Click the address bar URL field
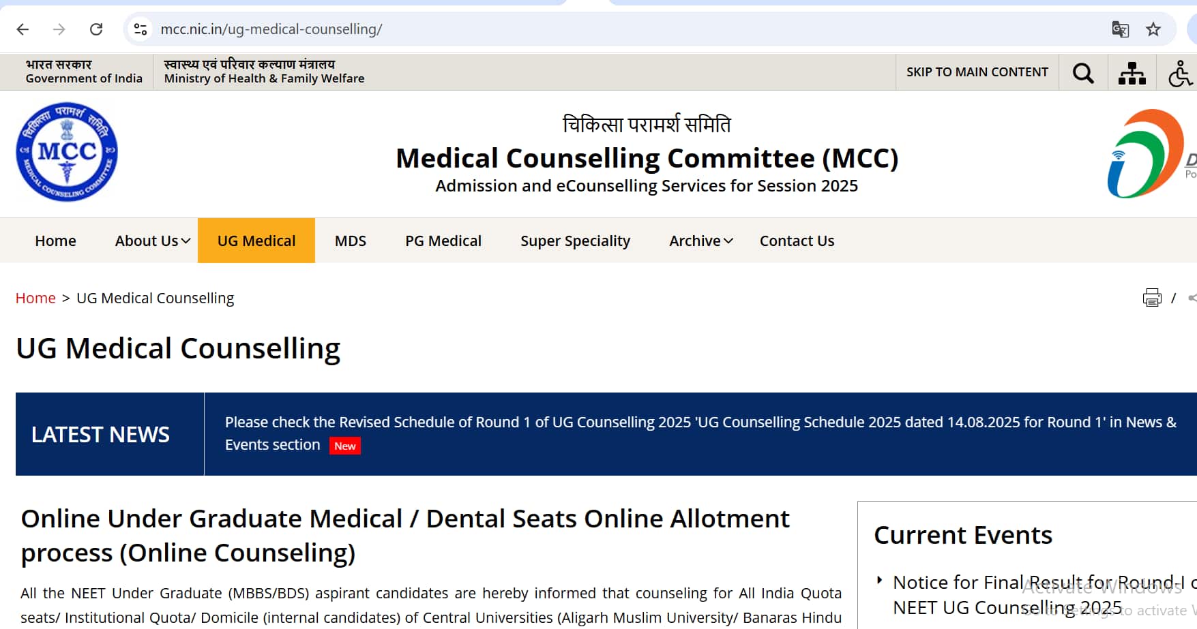The image size is (1197, 629). (546, 29)
